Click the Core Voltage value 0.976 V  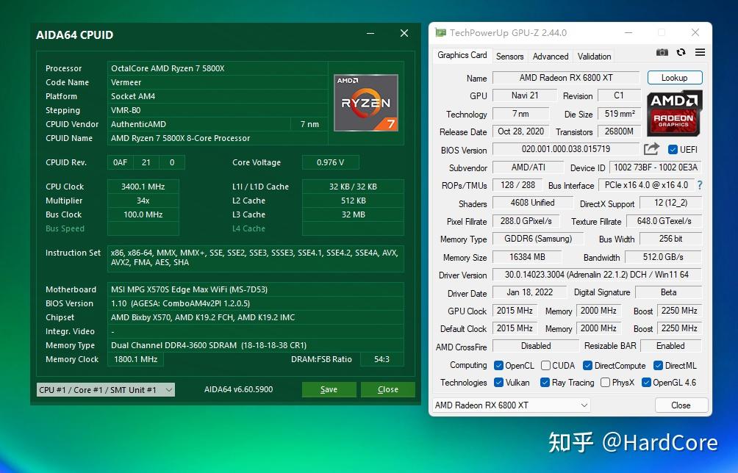(330, 162)
